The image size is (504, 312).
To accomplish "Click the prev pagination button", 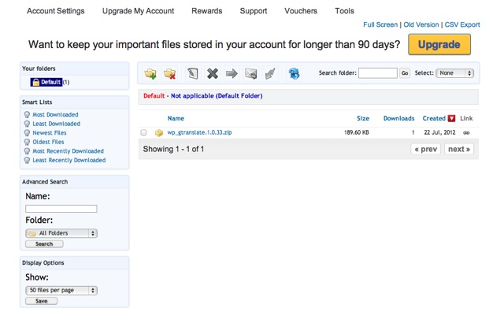I will (x=425, y=149).
